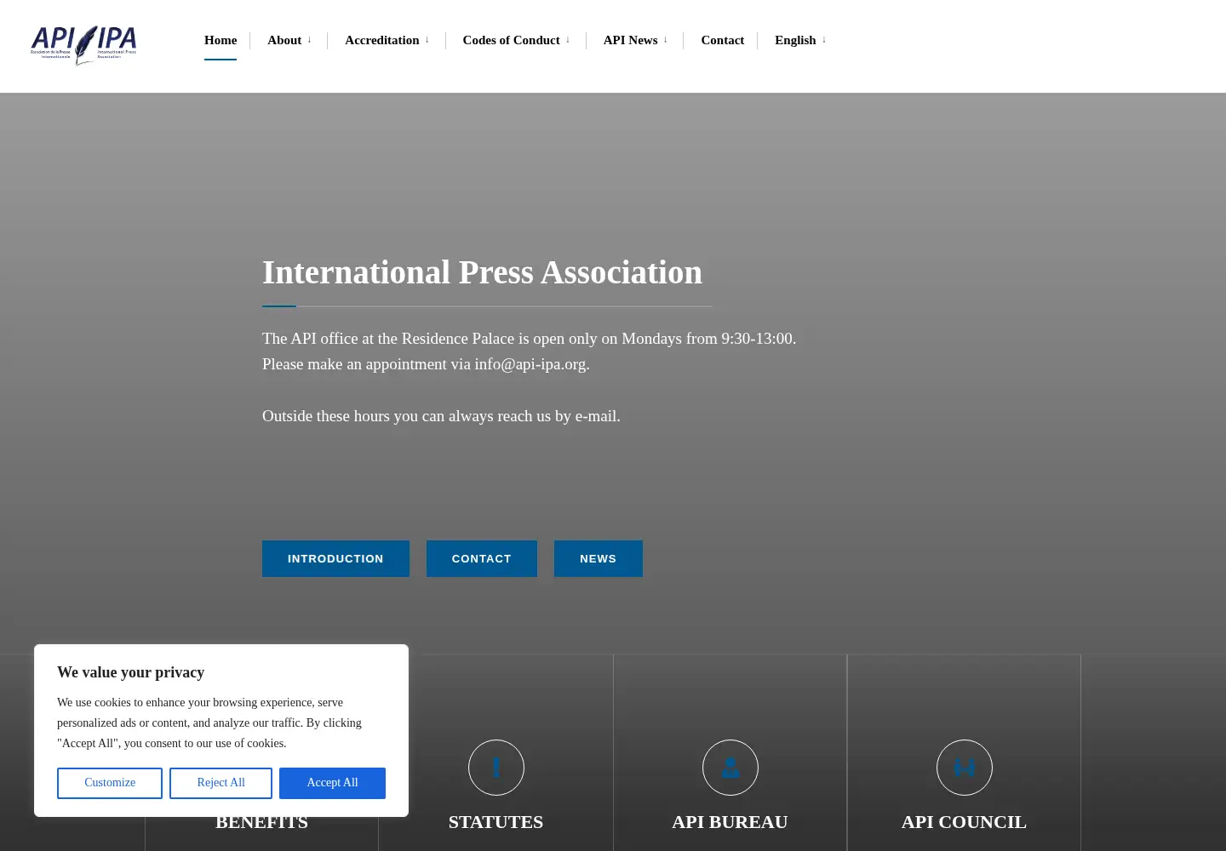Open the Statutes heading link
The width and height of the screenshot is (1226, 851).
496,822
